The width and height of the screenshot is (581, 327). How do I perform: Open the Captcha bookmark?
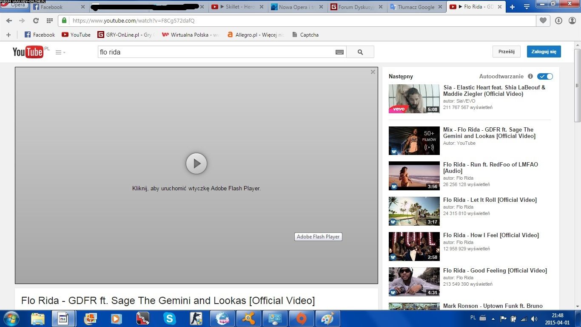point(305,35)
